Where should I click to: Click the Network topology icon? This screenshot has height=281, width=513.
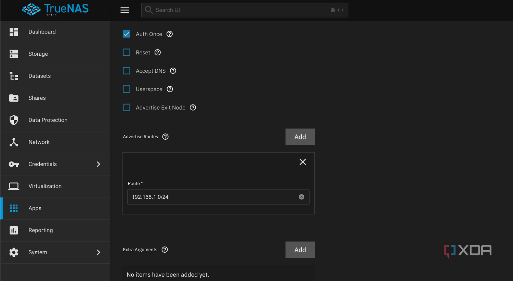tap(14, 142)
